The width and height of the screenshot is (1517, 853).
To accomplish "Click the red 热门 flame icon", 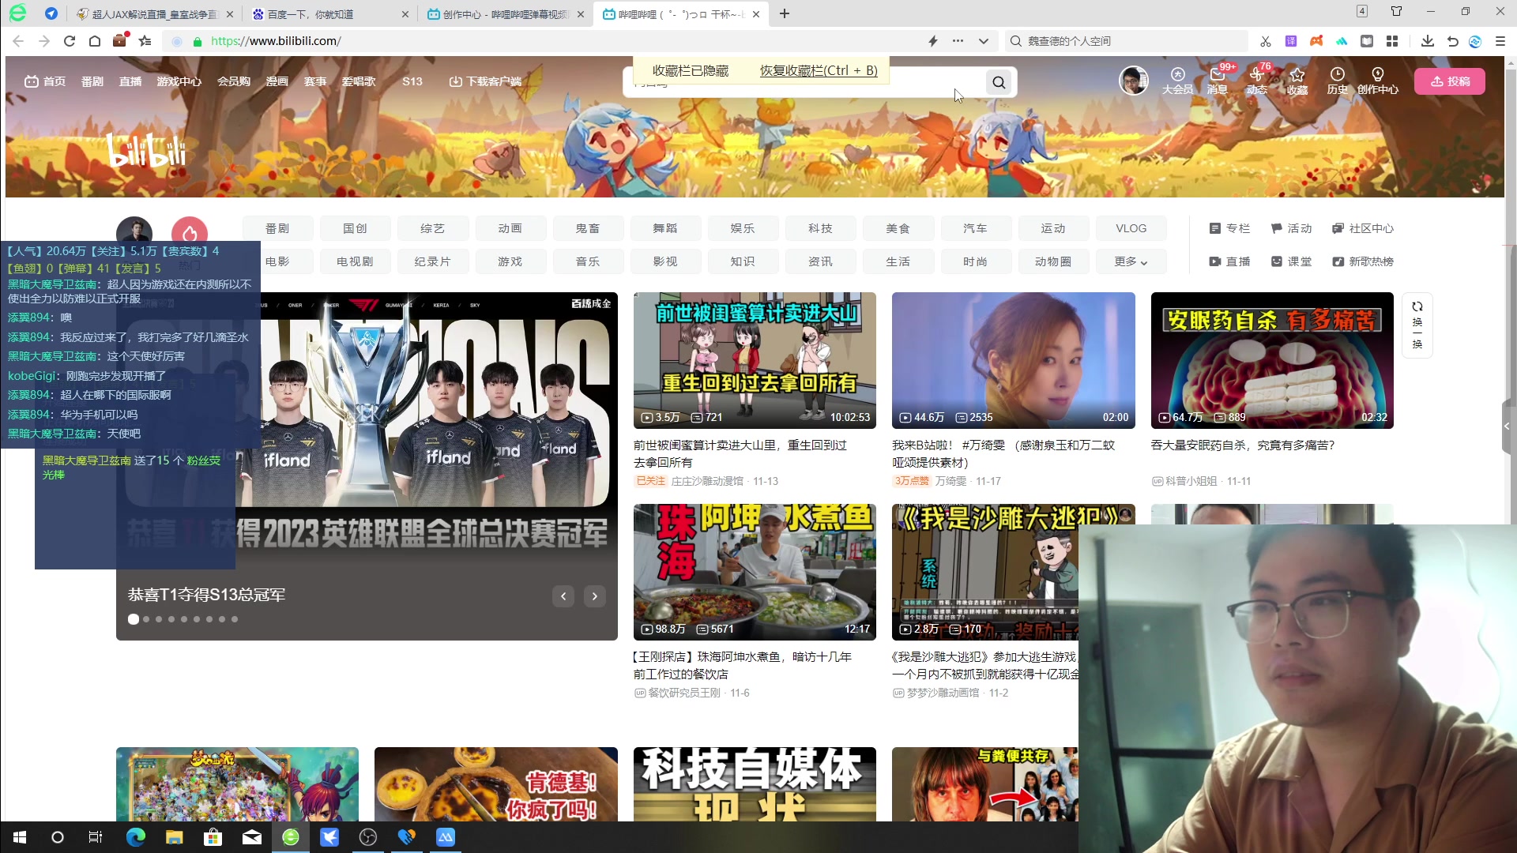I will click(x=190, y=234).
